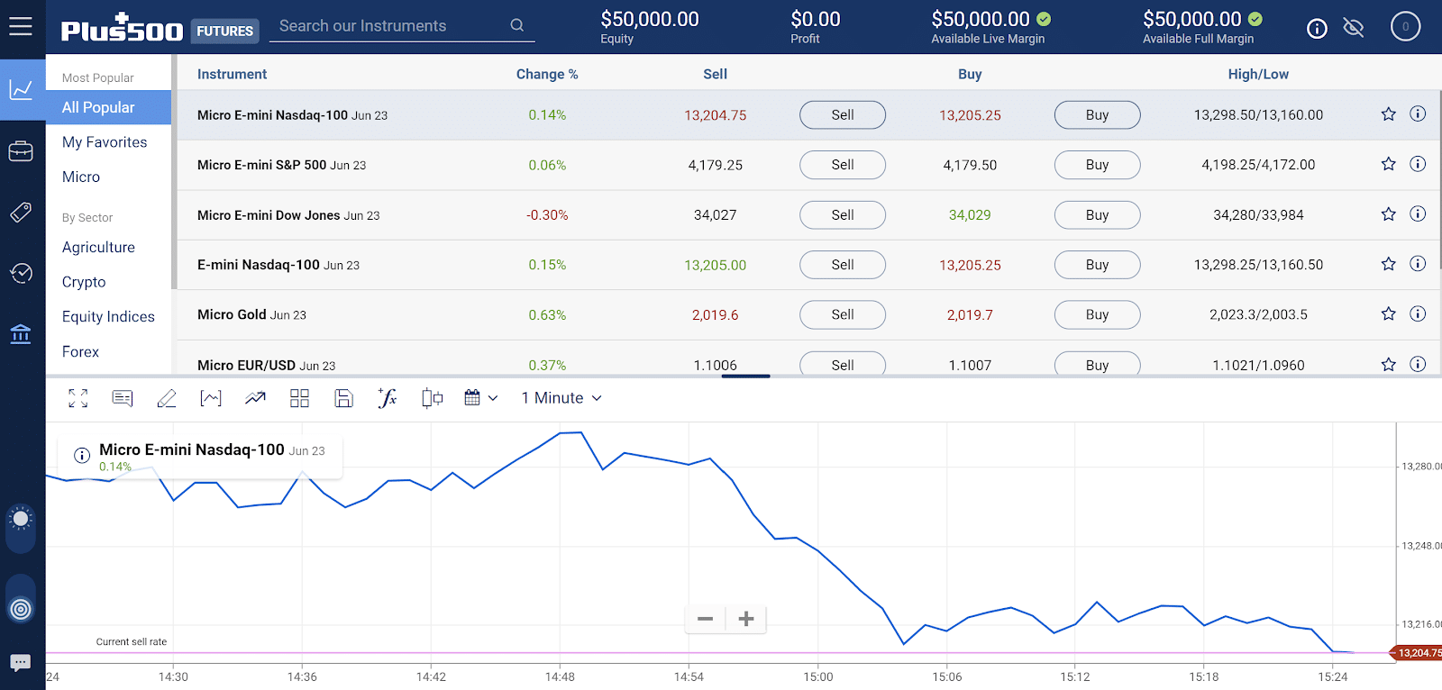Open the positions briefcase sidebar icon
The width and height of the screenshot is (1442, 690).
[x=21, y=151]
